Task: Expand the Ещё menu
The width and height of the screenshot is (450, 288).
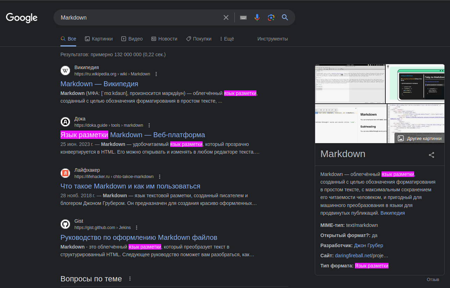Action: [x=227, y=39]
